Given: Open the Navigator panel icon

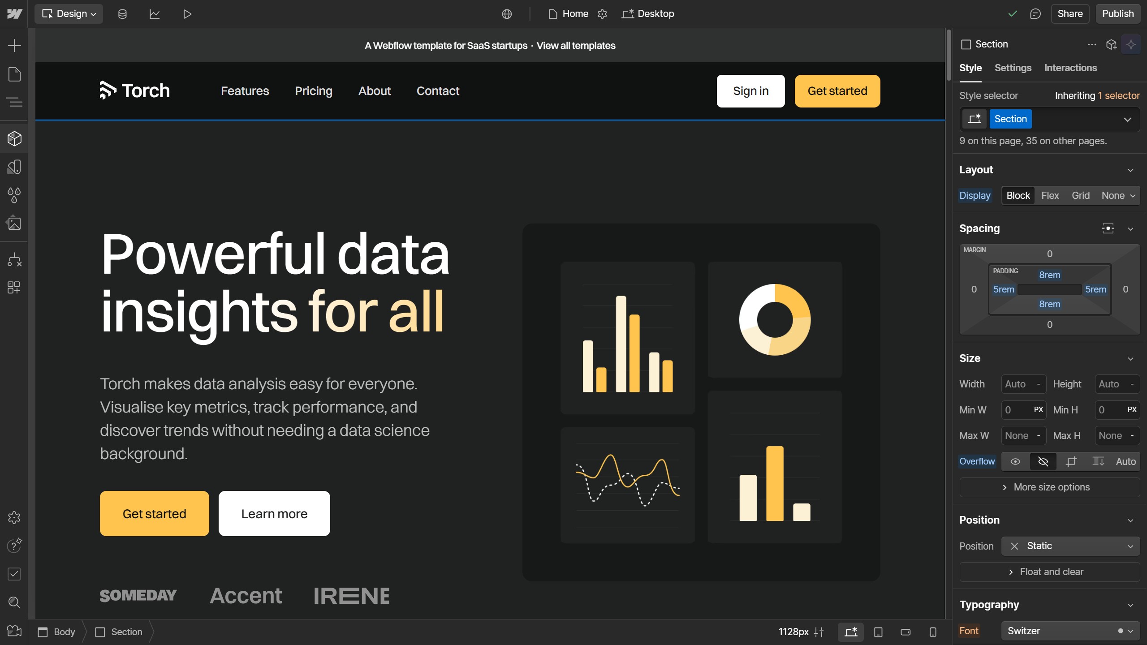Looking at the screenshot, I should [x=14, y=102].
